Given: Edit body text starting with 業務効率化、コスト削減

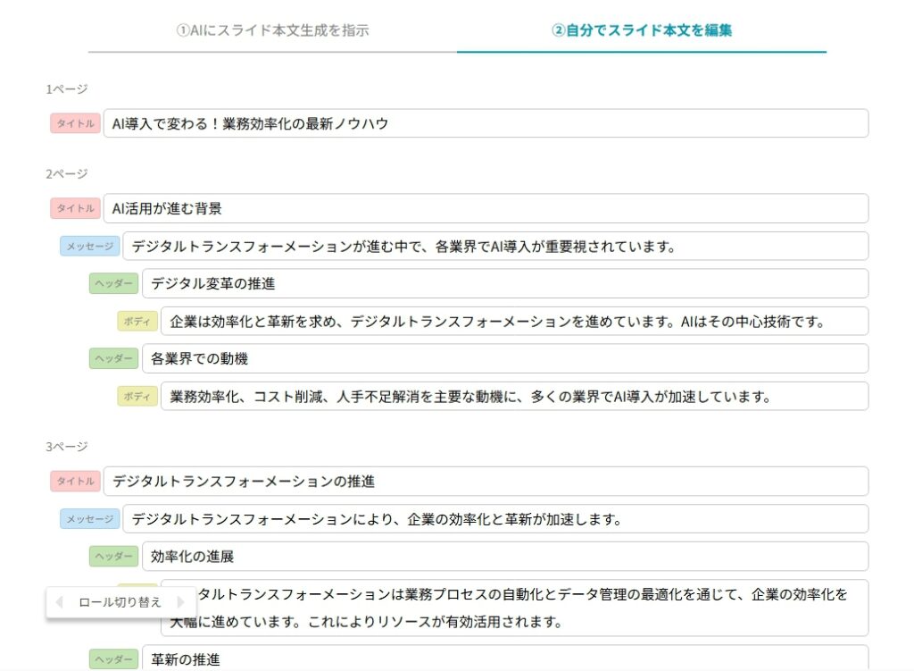Looking at the screenshot, I should 514,396.
